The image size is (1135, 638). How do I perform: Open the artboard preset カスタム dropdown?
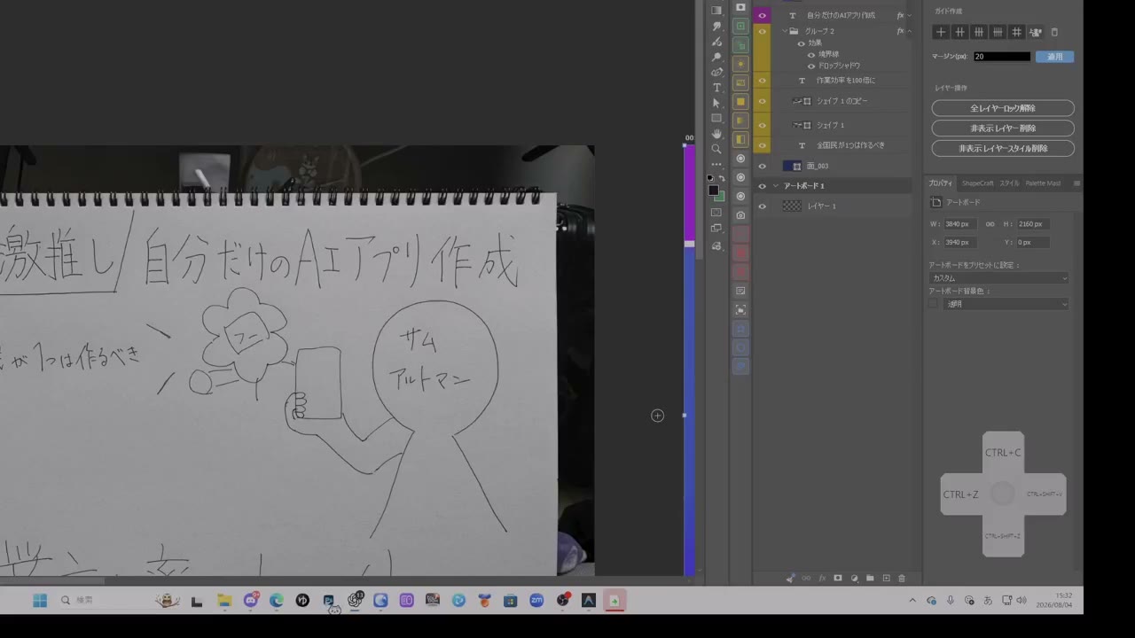click(x=999, y=278)
